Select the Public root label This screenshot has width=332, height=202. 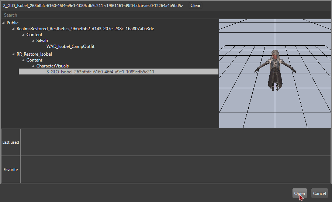[x=13, y=23]
